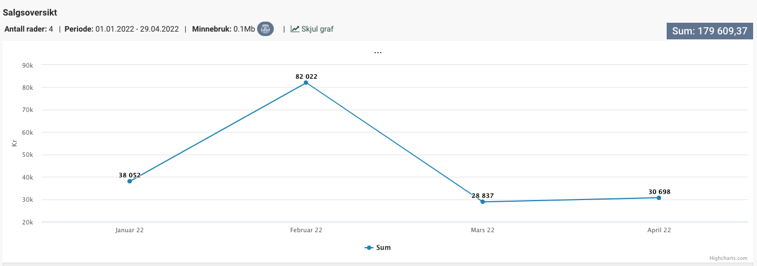Click the Periode date range text

pos(137,29)
